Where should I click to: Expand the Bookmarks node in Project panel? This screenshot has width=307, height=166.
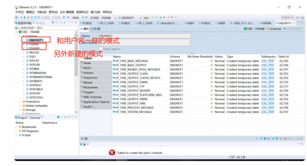coord(16,127)
